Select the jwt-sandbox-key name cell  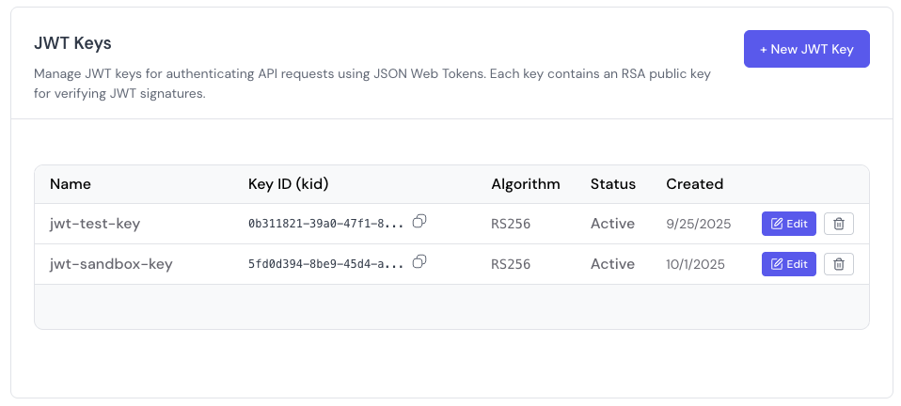click(111, 264)
